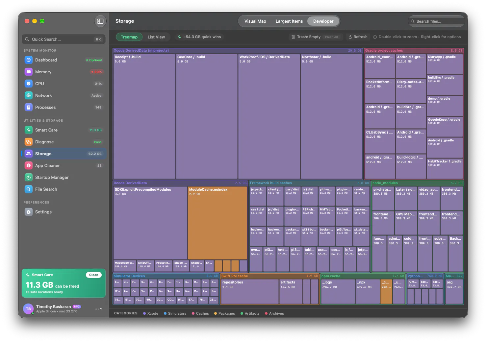Image resolution: width=486 pixels, height=342 pixels.
Task: Click the info icon beside zoom hint
Action: (375, 37)
